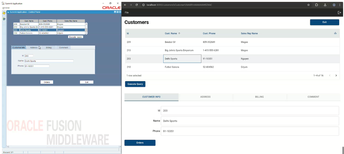The width and height of the screenshot is (344, 154).
Task: Select the Delhi Sports cell in web table
Action: coord(182,59)
